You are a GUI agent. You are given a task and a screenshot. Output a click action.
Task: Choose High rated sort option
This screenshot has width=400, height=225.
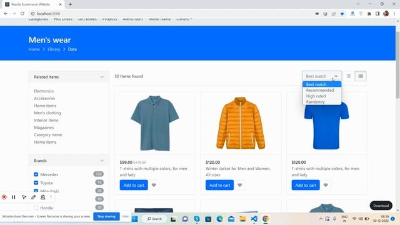(322, 96)
